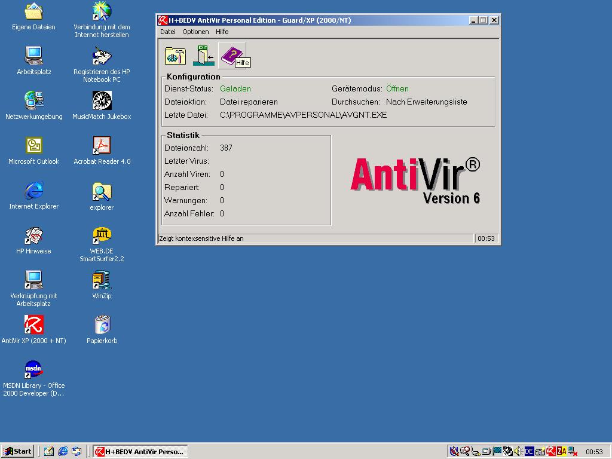Click the disconnected network tray icon
This screenshot has height=459, width=612.
[573, 452]
